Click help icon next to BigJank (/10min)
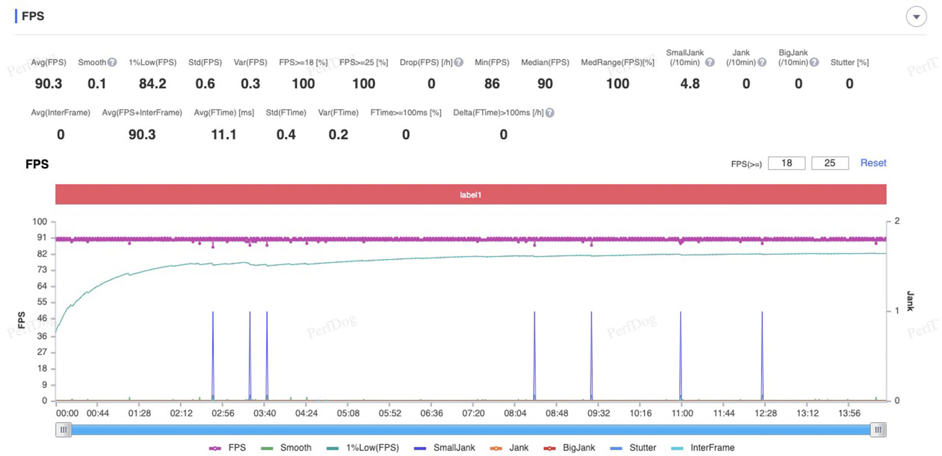 coord(814,62)
